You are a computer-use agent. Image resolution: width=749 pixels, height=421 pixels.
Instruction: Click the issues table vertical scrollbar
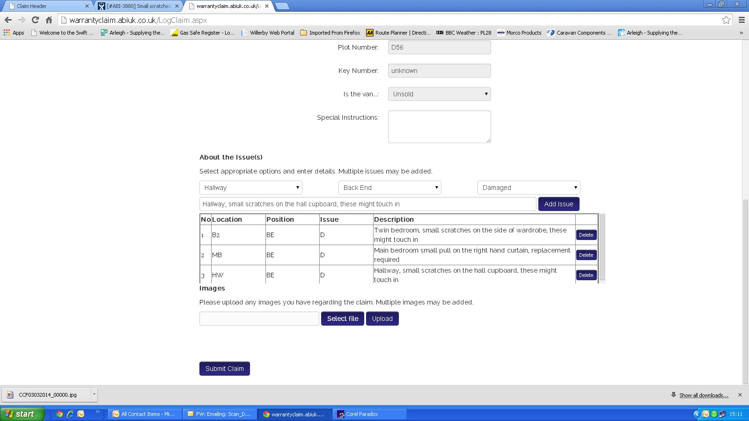[602, 248]
